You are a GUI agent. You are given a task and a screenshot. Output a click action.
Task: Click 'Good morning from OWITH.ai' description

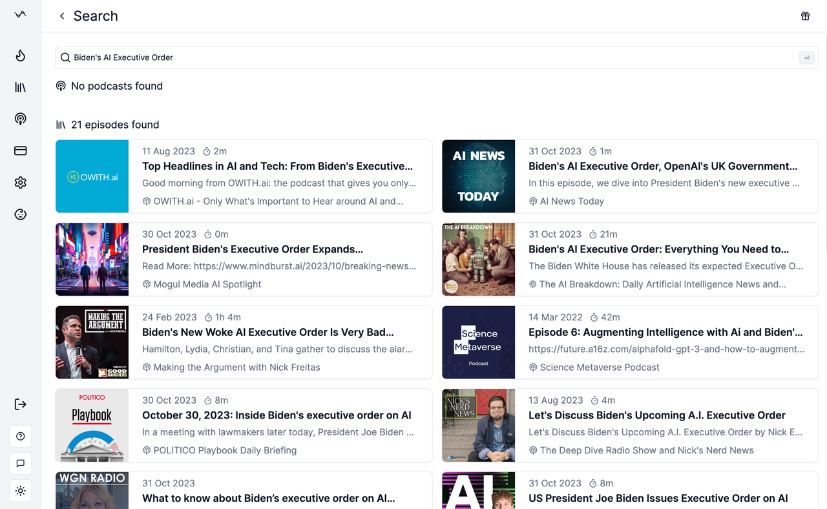pyautogui.click(x=279, y=183)
